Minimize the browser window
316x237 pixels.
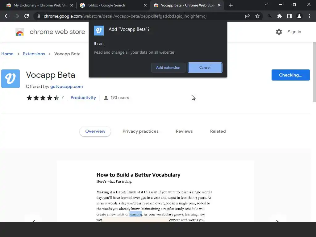click(x=280, y=4)
